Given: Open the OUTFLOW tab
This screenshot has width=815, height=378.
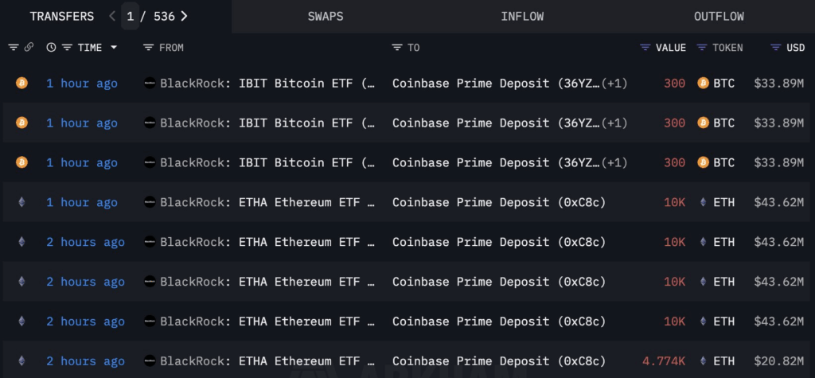Looking at the screenshot, I should tap(719, 16).
